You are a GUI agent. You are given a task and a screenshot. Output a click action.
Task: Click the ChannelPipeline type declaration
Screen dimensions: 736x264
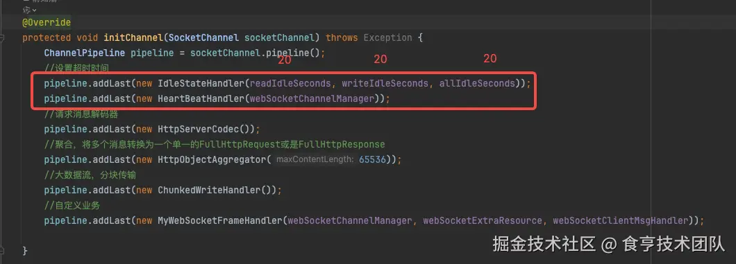pyautogui.click(x=85, y=53)
